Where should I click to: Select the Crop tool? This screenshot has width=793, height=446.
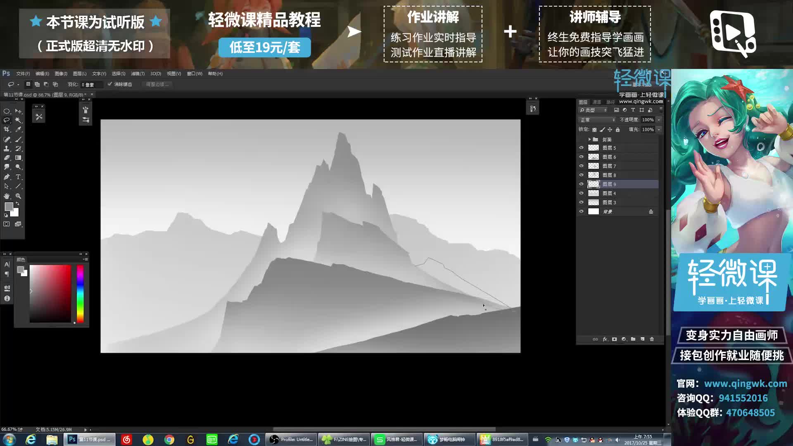click(x=7, y=130)
